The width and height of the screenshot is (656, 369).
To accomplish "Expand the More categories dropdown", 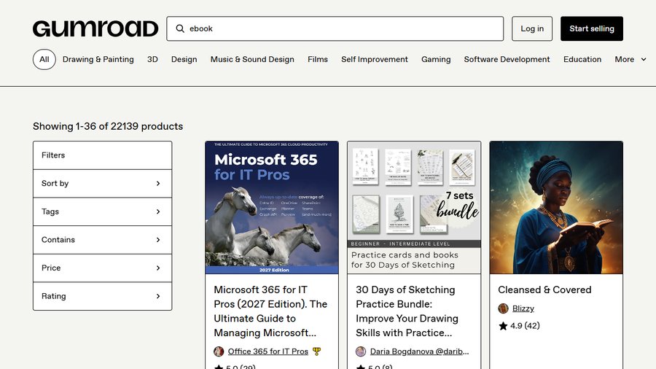I will (630, 59).
